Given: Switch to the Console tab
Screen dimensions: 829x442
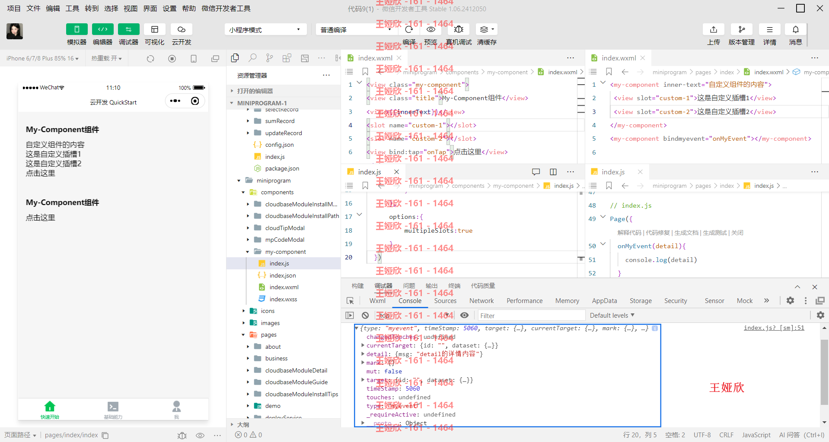Looking at the screenshot, I should point(410,301).
